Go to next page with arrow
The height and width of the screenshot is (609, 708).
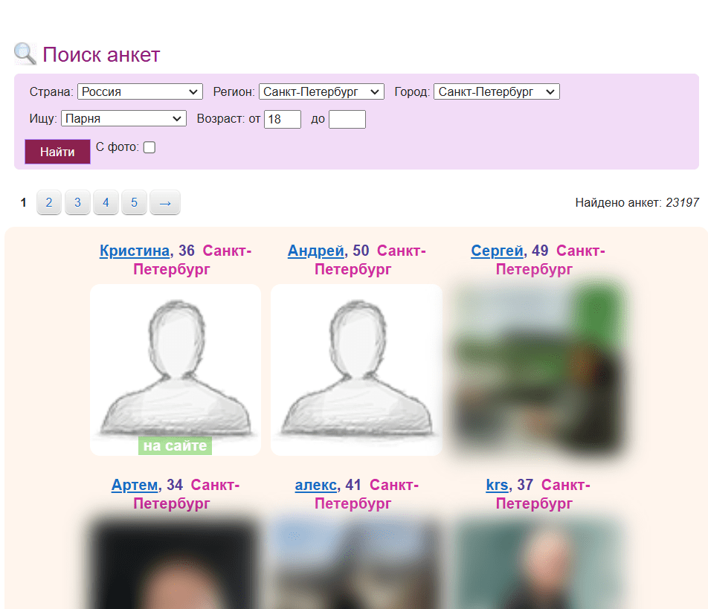point(165,202)
